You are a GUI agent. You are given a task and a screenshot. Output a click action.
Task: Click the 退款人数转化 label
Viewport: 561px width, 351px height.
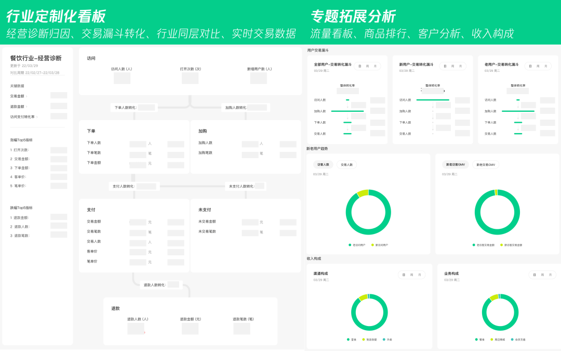(x=155, y=285)
